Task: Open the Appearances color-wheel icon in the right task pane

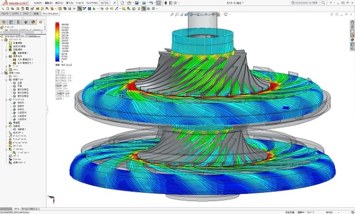Action: [352, 40]
